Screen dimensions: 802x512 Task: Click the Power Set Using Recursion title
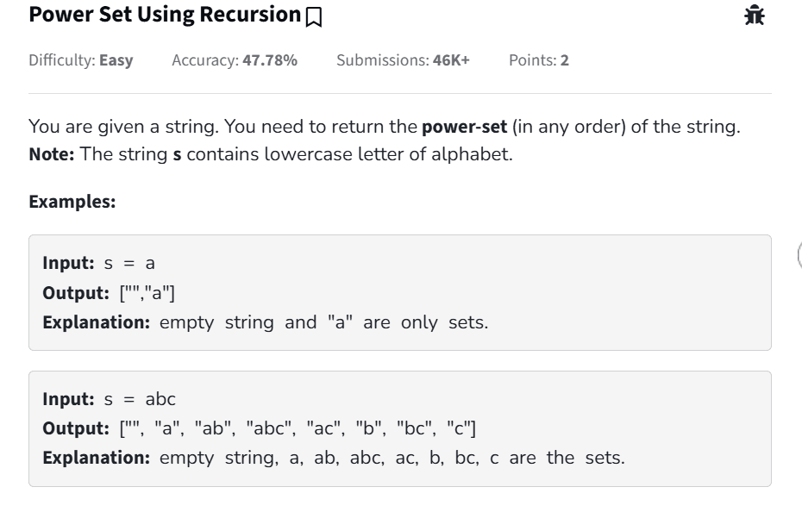[164, 15]
